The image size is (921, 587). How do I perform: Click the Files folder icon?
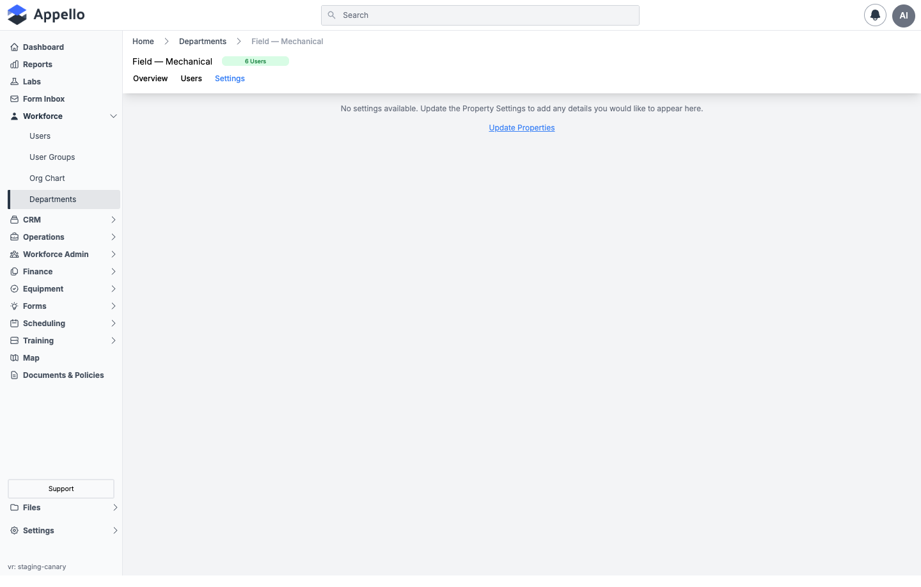point(14,508)
